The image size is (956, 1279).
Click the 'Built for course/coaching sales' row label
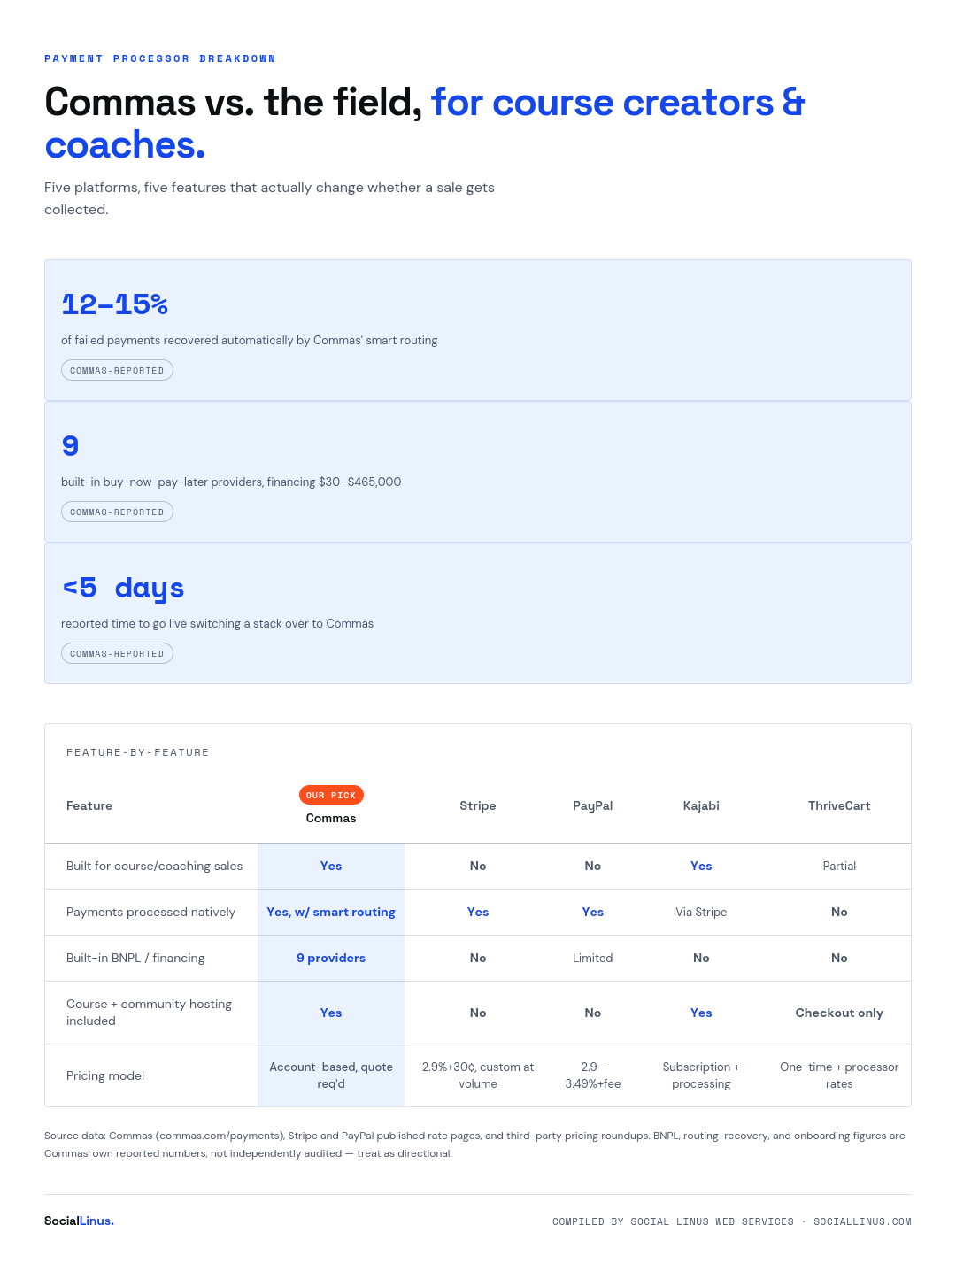click(x=154, y=866)
